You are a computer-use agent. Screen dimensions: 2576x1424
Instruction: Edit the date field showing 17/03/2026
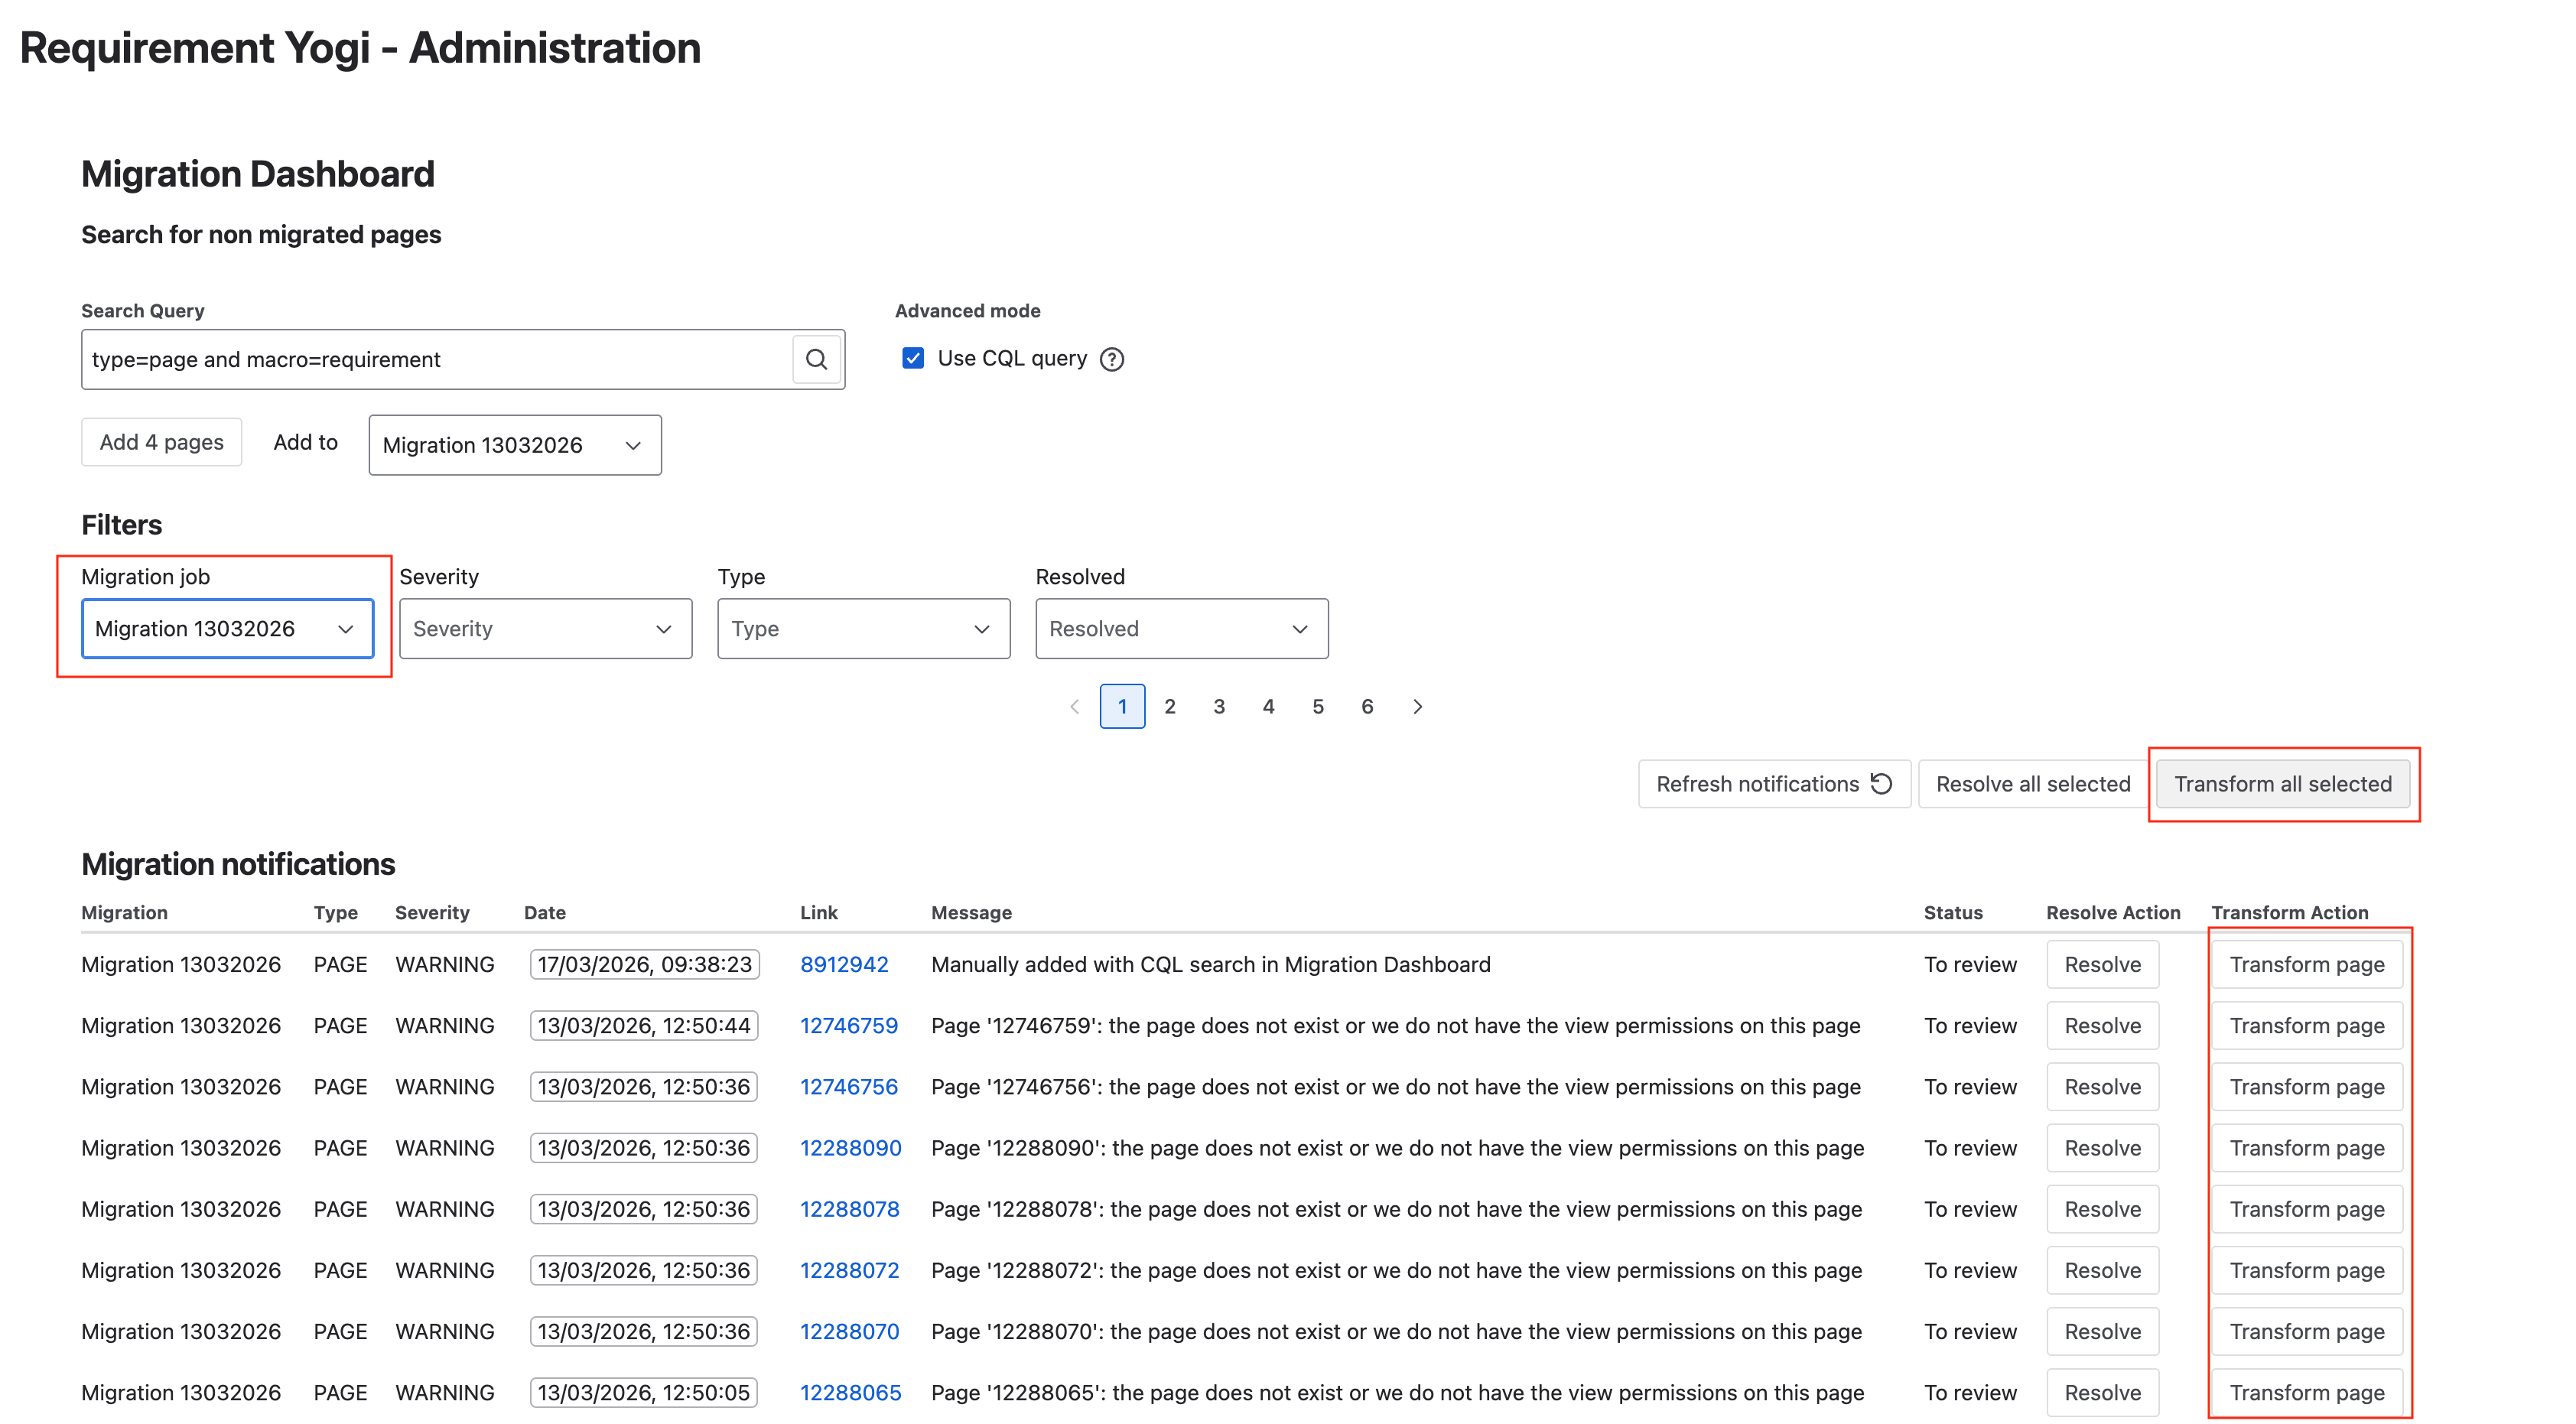(644, 964)
